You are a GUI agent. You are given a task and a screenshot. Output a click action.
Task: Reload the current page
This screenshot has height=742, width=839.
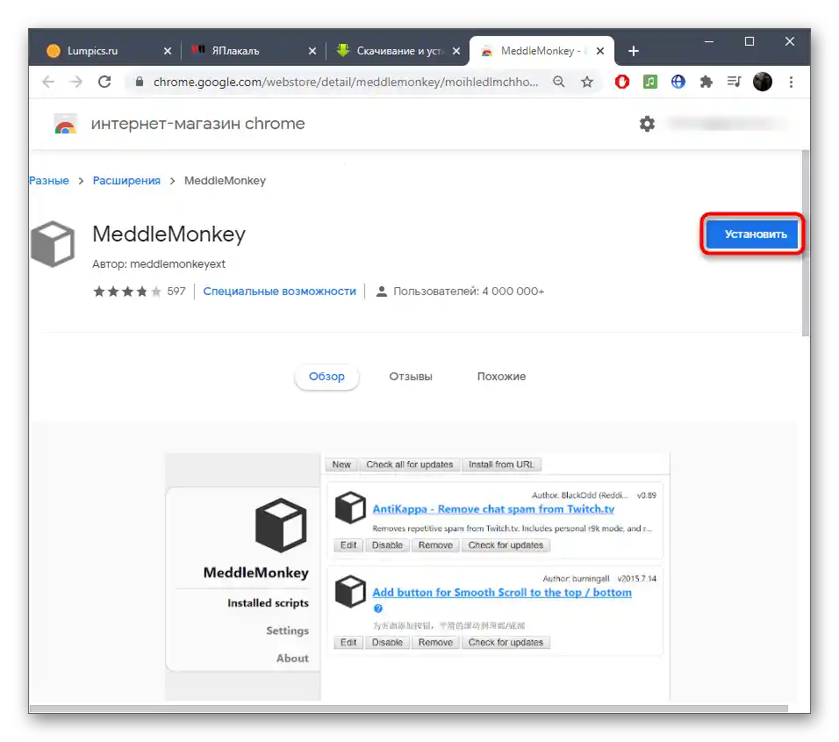tap(104, 82)
